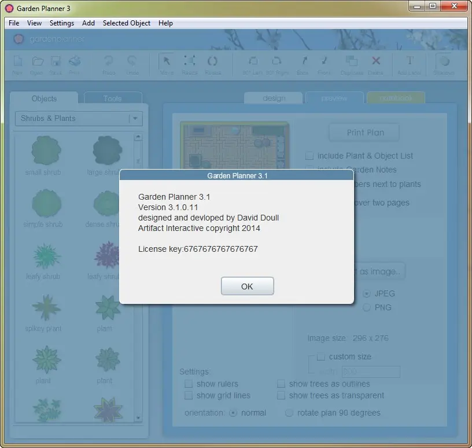Switch to the Tools tab
The height and width of the screenshot is (448, 472).
point(113,98)
